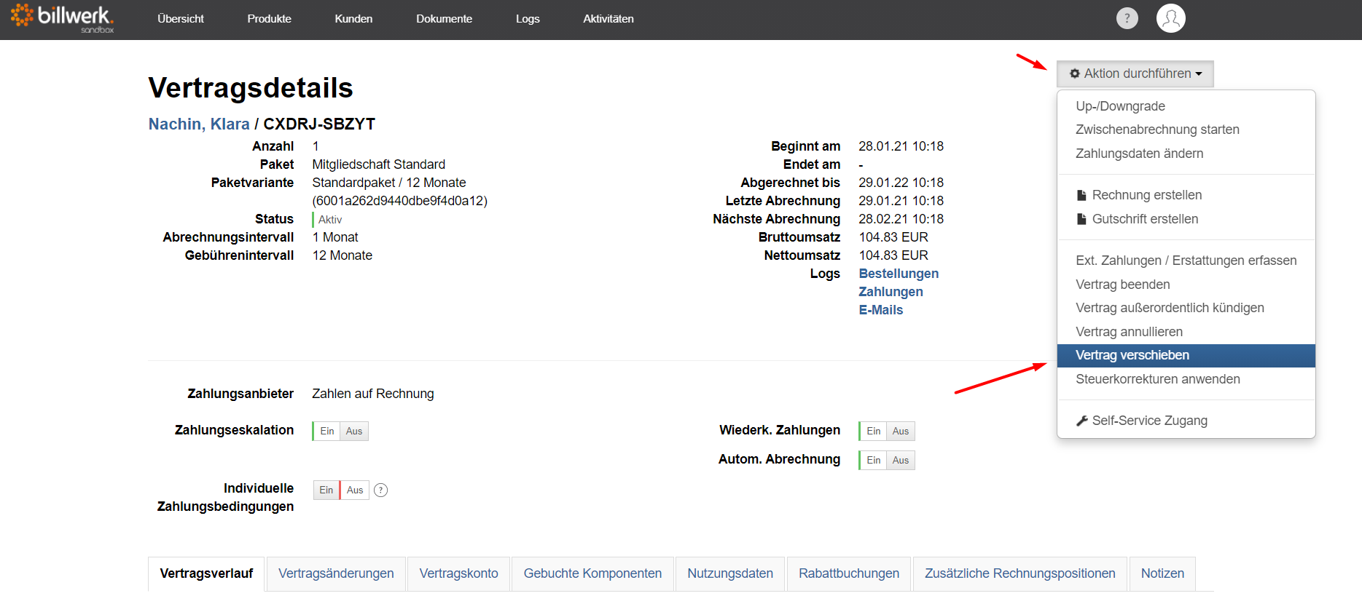The width and height of the screenshot is (1362, 612).
Task: Click the Bruttoumsatz value 104.83 EUR
Action: pos(893,237)
